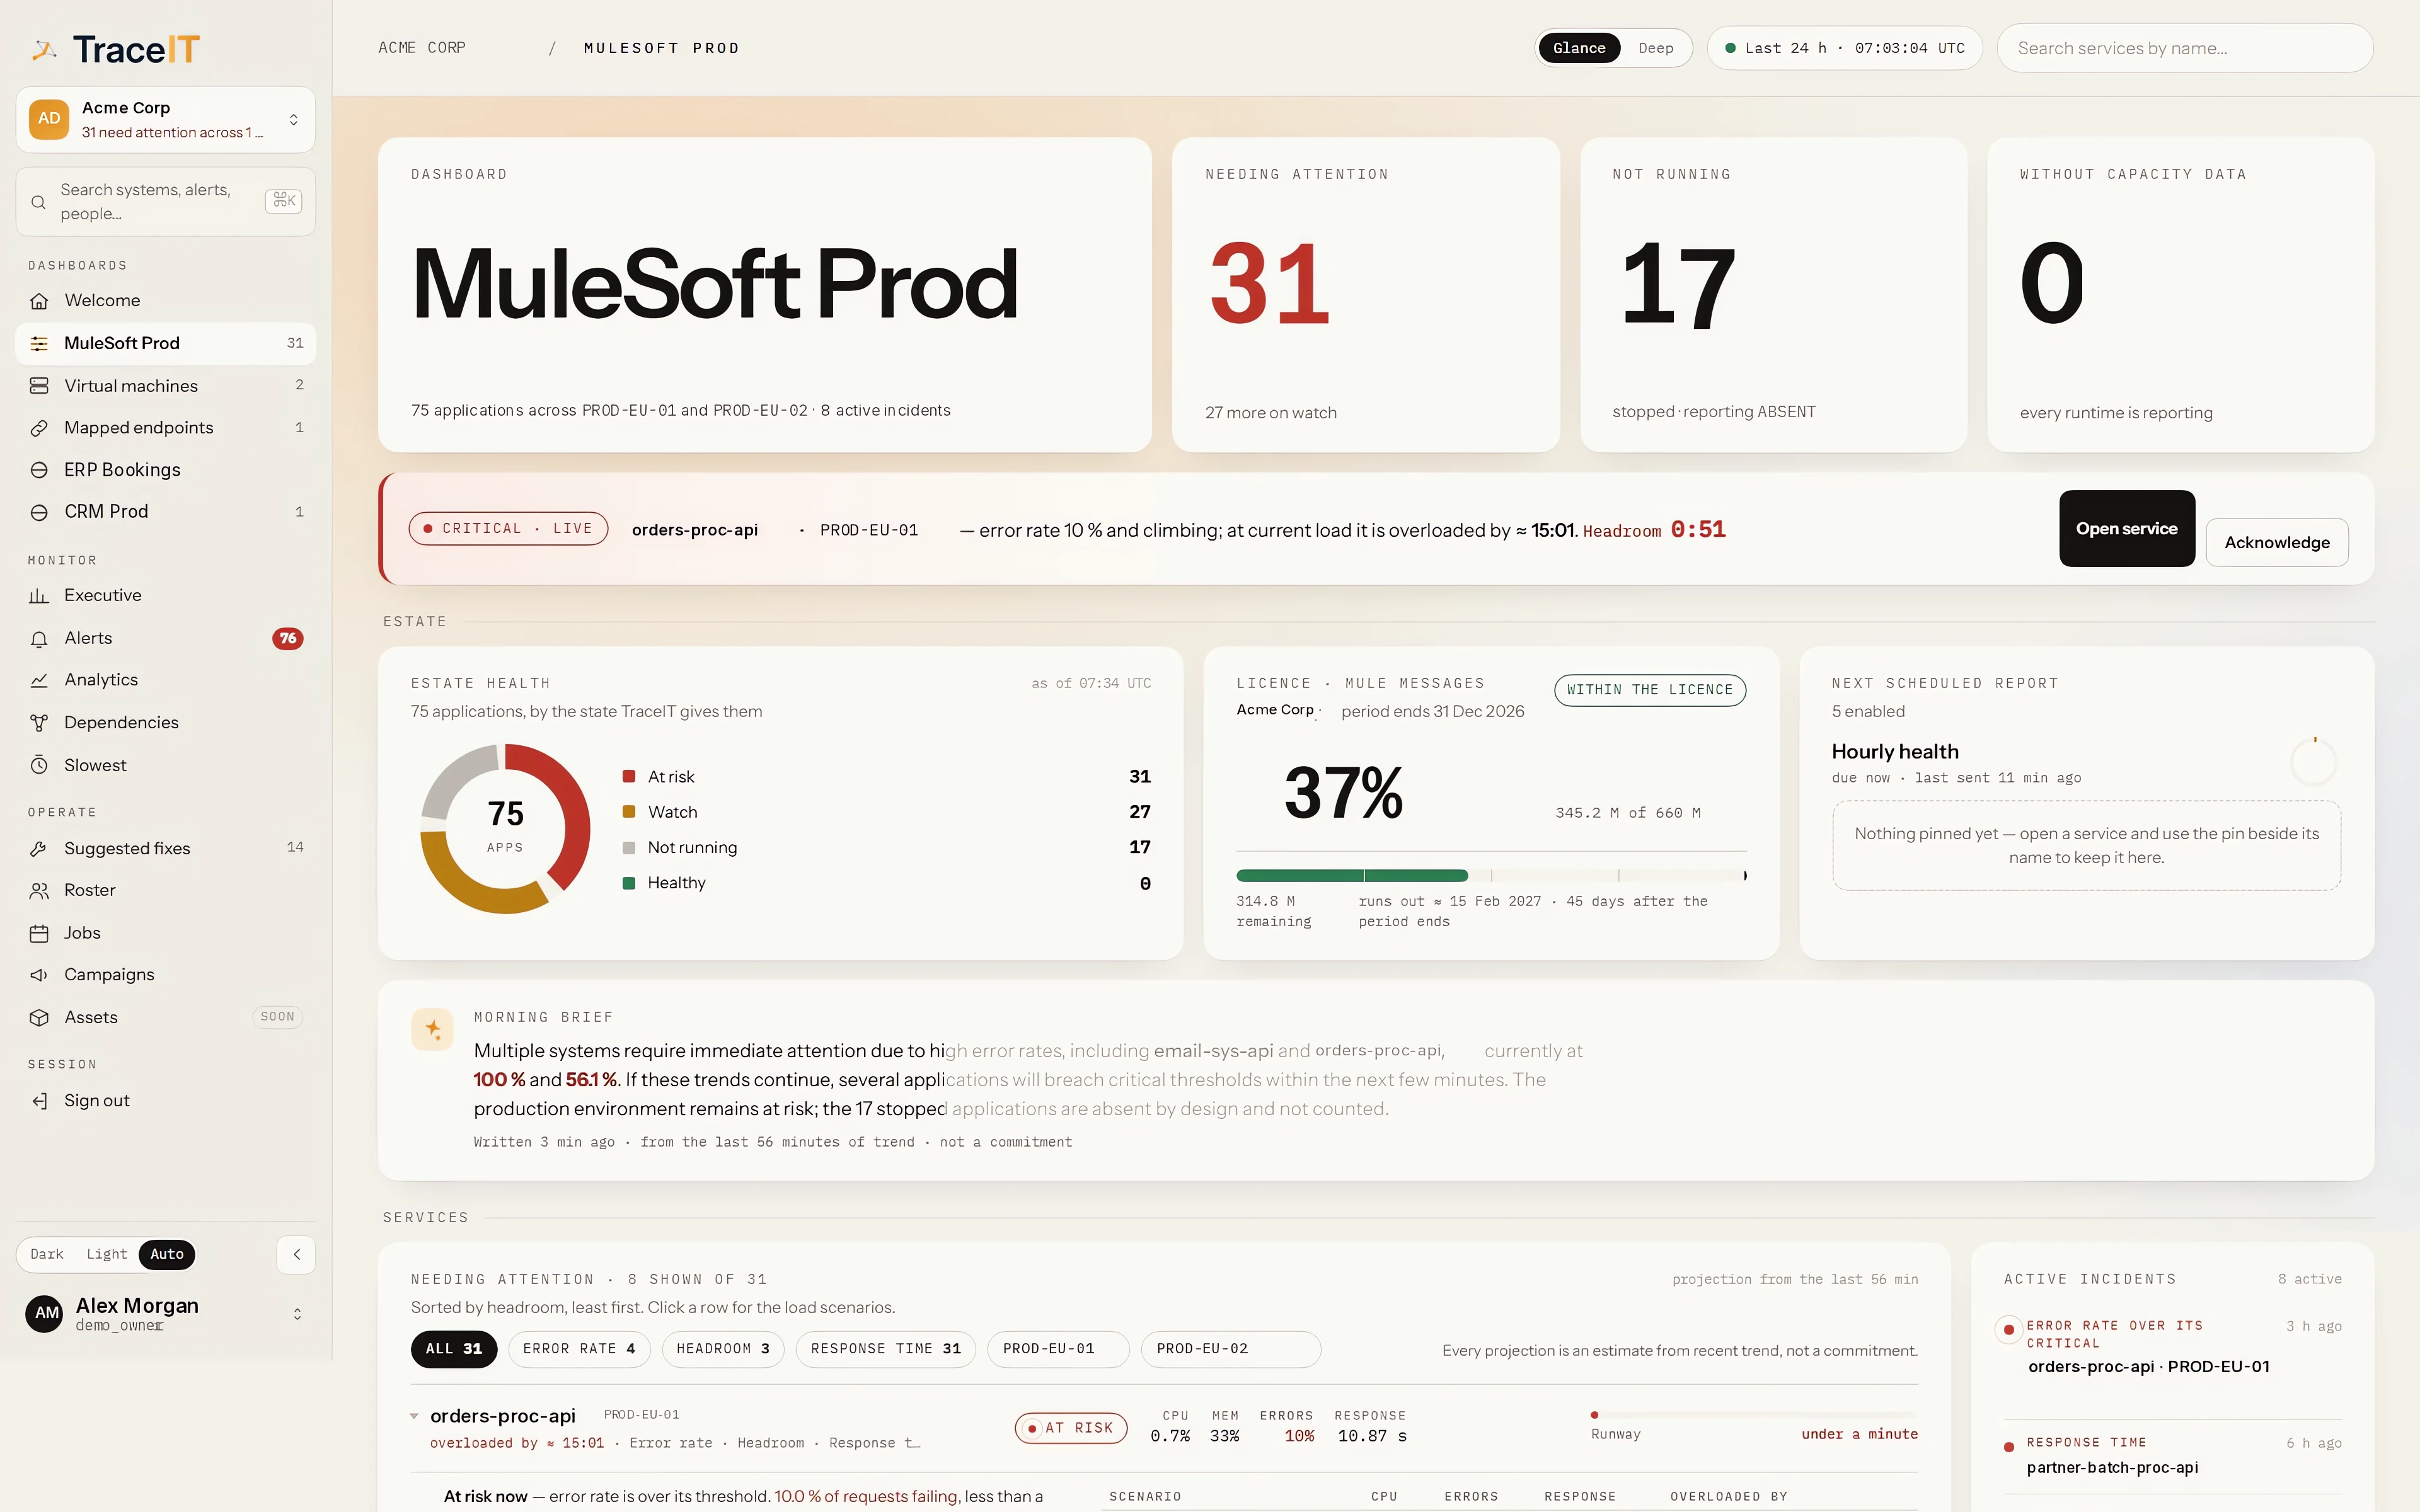Switch to Glance view mode
2420x1512 pixels.
click(x=1579, y=48)
